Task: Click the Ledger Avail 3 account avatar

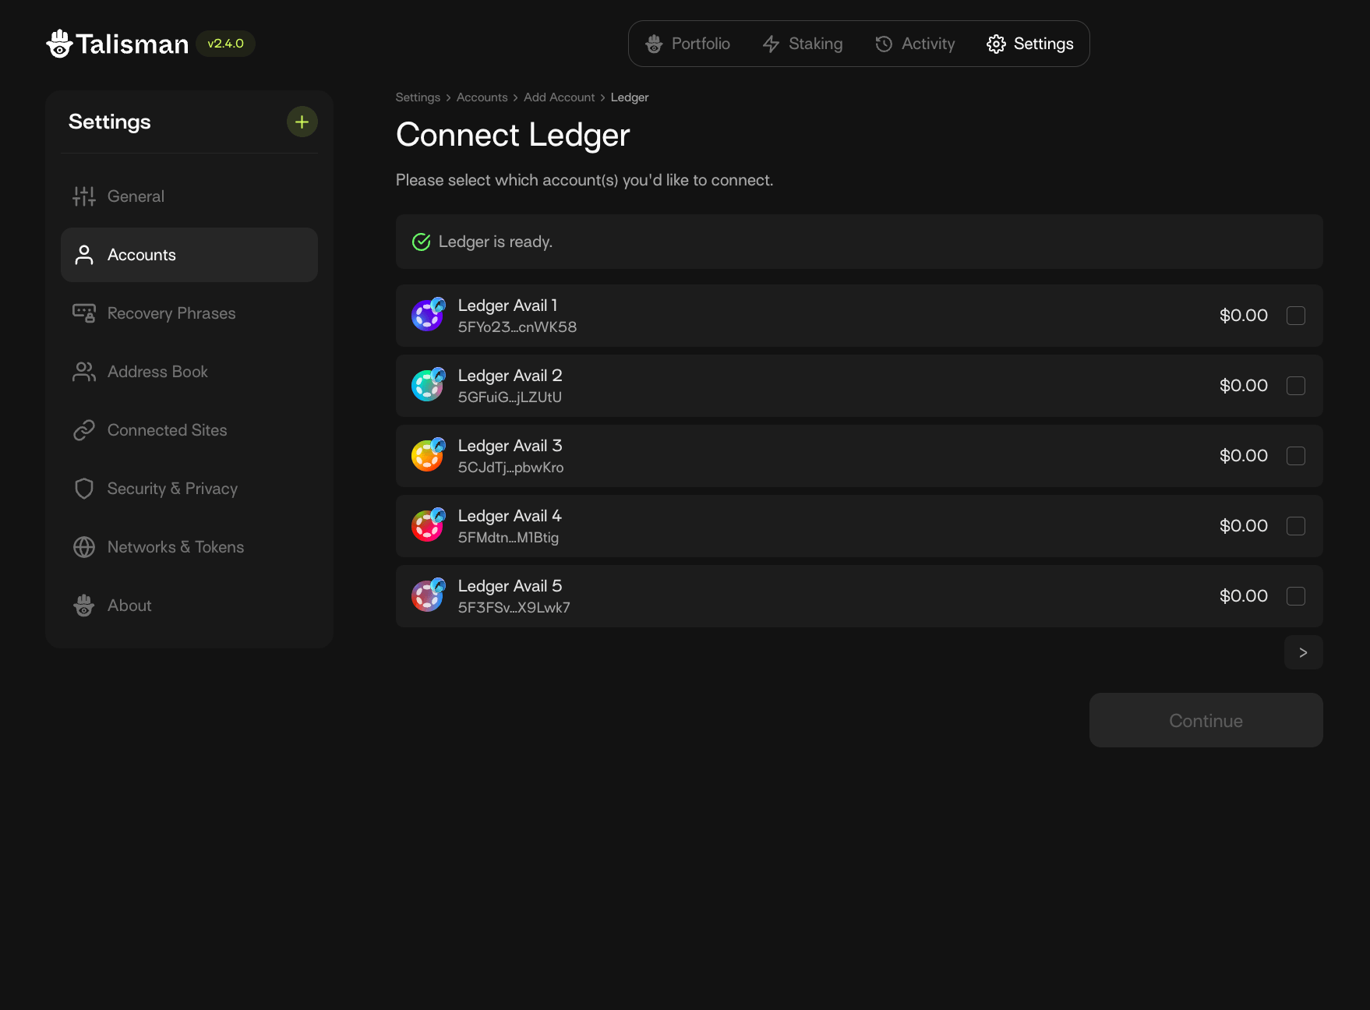Action: click(x=427, y=456)
